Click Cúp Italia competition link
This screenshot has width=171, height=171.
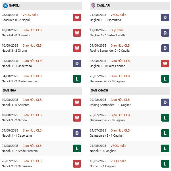(117, 30)
